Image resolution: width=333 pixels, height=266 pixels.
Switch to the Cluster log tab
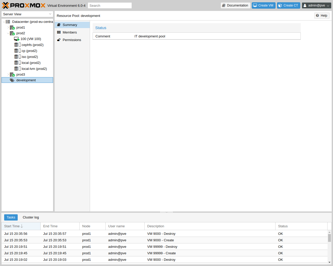[x=31, y=217]
